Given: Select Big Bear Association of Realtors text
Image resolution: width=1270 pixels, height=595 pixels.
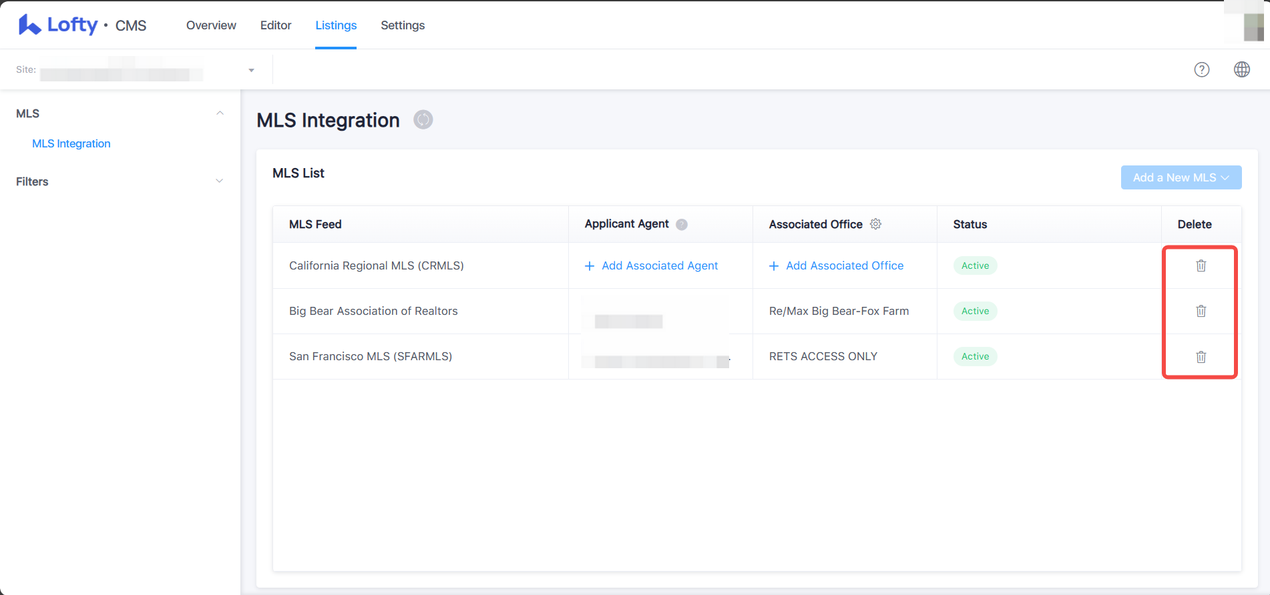Looking at the screenshot, I should pyautogui.click(x=373, y=311).
